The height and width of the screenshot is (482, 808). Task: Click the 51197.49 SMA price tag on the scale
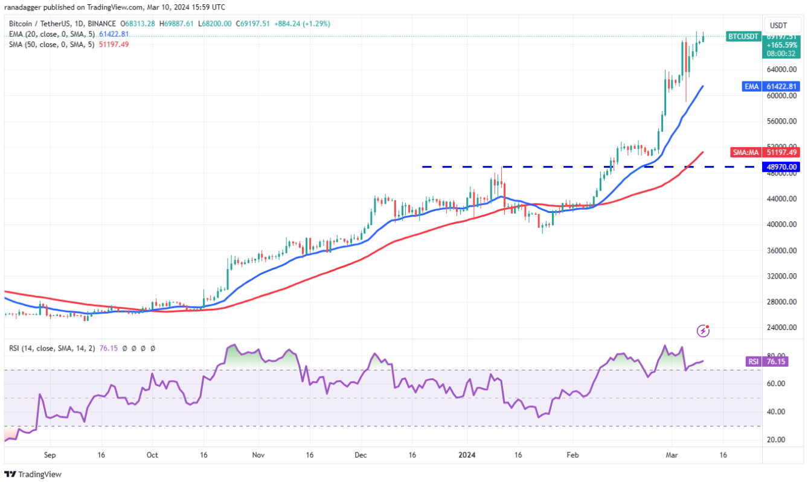coord(783,153)
